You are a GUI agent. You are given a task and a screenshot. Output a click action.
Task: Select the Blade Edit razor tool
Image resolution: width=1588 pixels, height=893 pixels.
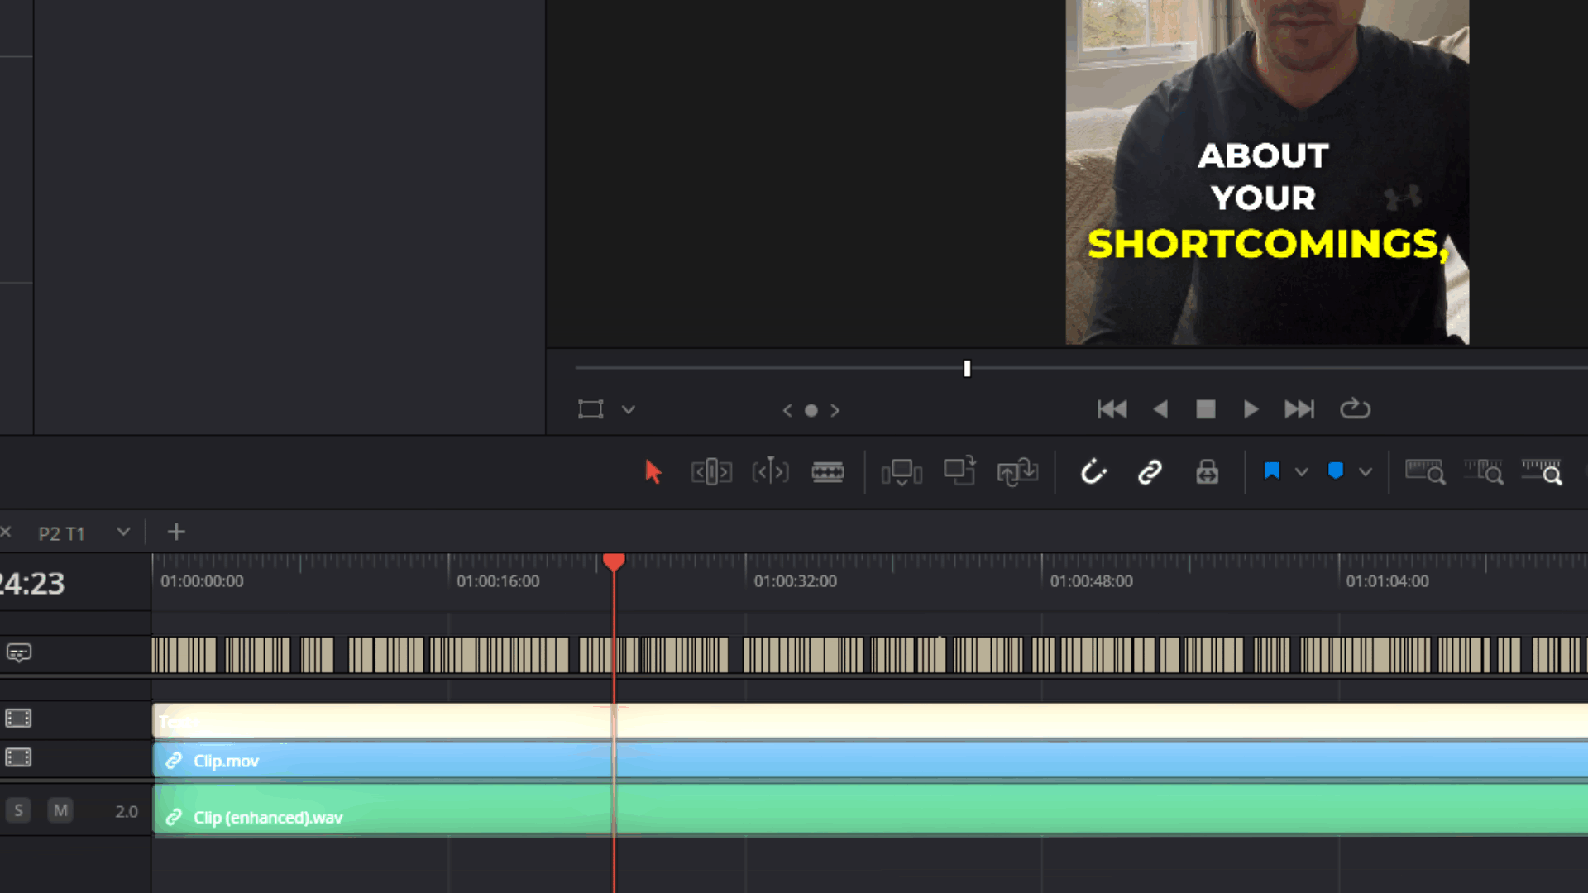(x=827, y=472)
